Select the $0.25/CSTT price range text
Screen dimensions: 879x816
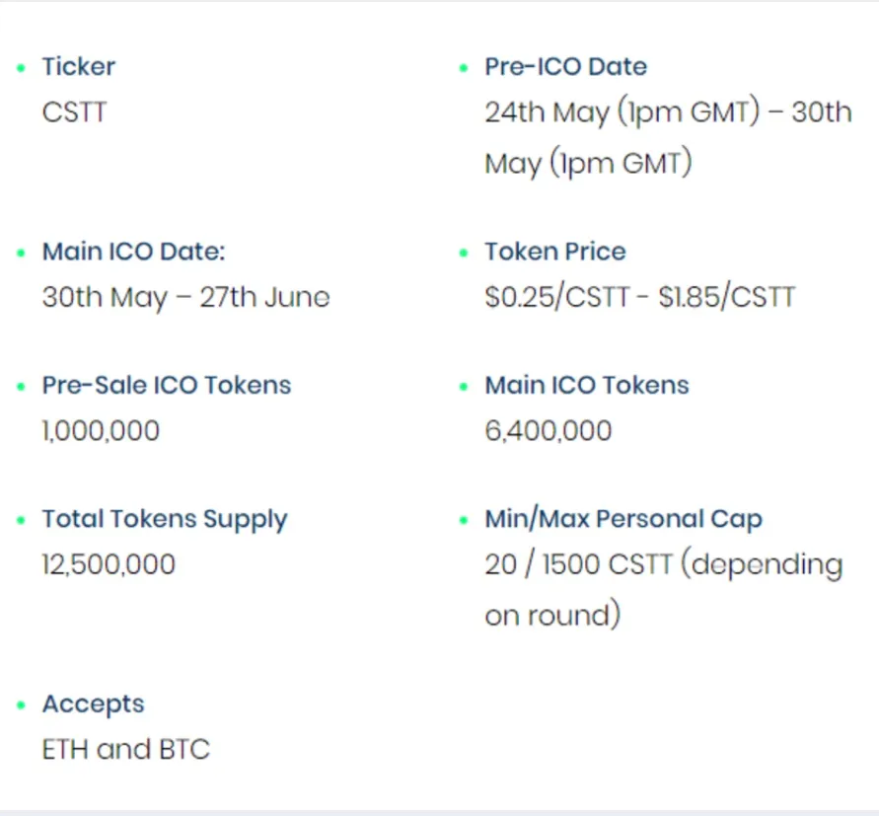[639, 297]
